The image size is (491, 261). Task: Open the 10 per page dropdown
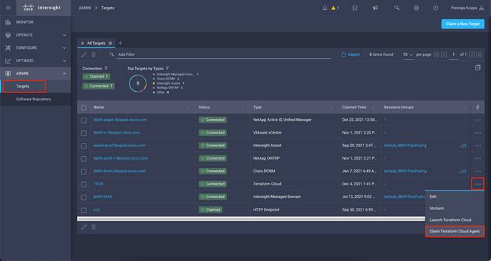(x=408, y=55)
